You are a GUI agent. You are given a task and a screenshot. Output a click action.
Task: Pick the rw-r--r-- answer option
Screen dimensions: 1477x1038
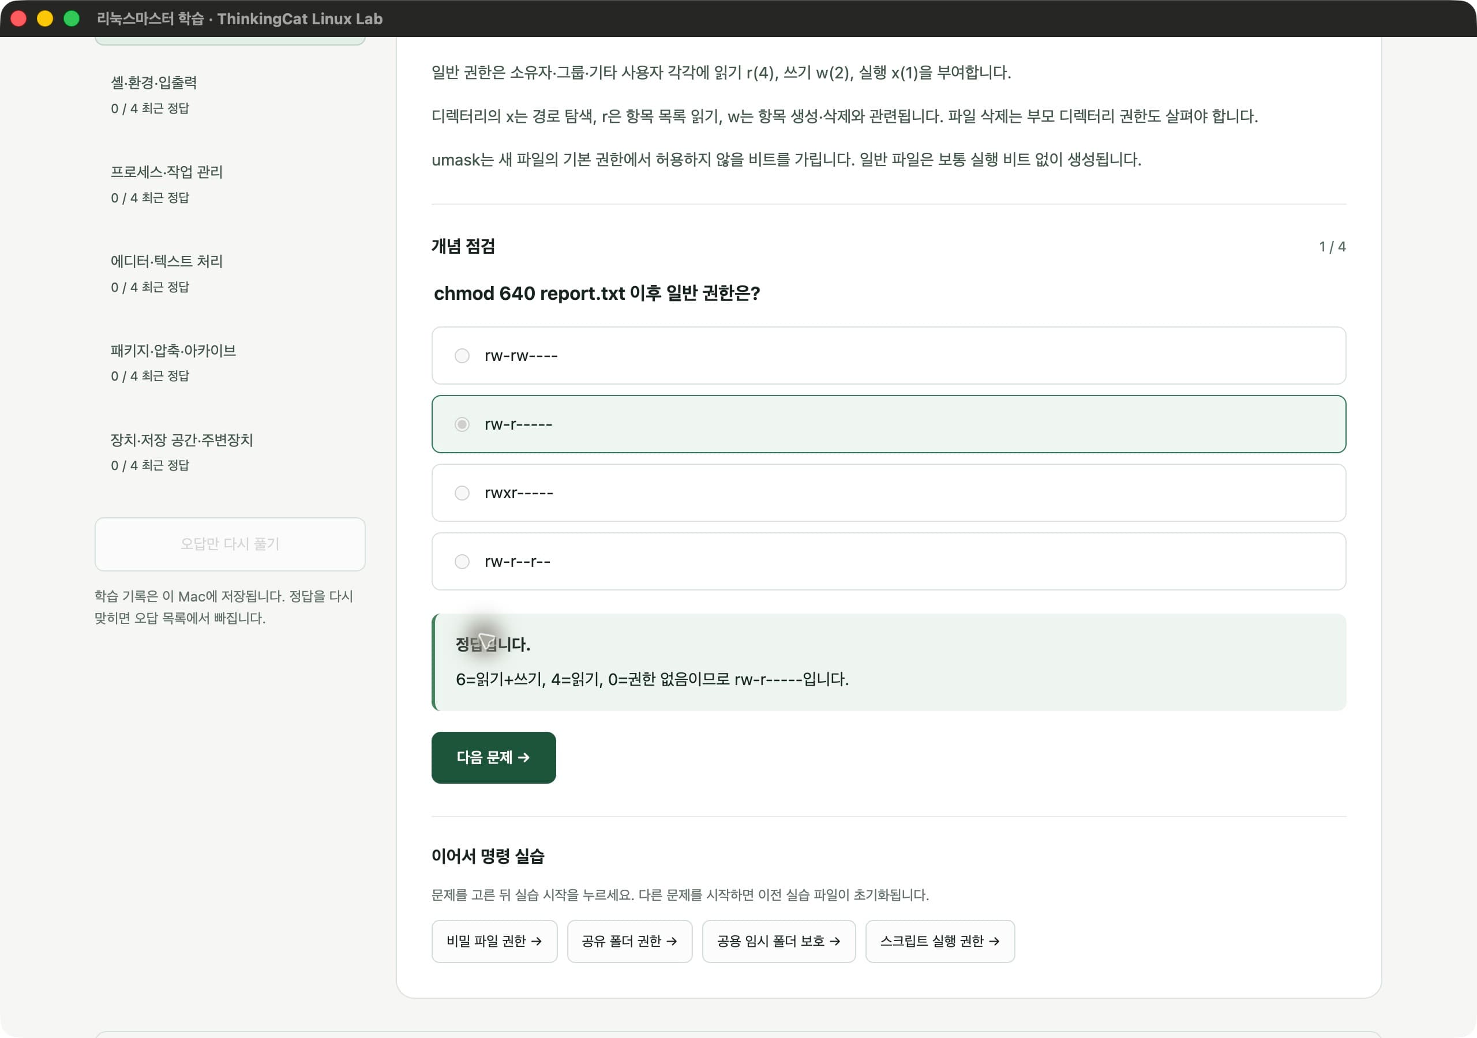tap(889, 562)
